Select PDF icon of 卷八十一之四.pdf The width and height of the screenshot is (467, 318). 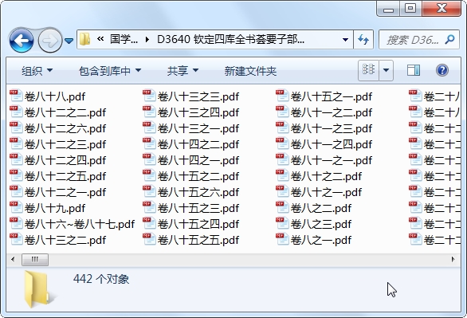click(x=282, y=143)
